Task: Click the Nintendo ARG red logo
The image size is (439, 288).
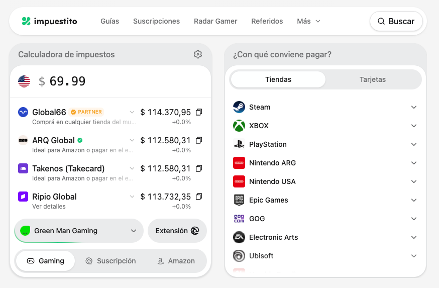Action: pos(239,163)
